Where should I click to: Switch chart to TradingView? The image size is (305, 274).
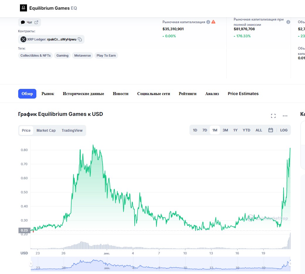(72, 130)
